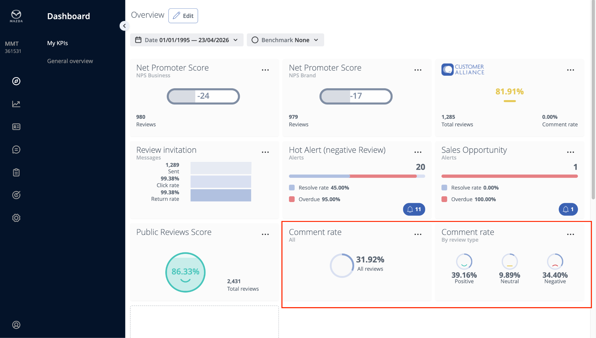Click the Sales Opportunity bell badge showing 1
The width and height of the screenshot is (596, 338).
[568, 209]
